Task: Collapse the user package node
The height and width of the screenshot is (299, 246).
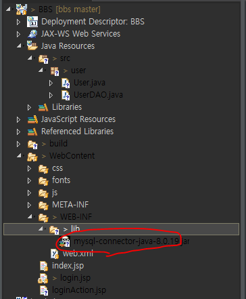Action: point(41,70)
